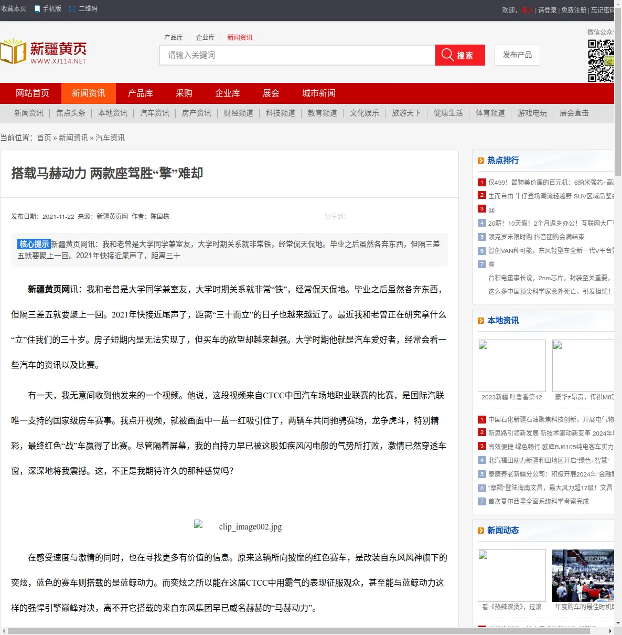The width and height of the screenshot is (622, 635).
Task: Open hot-ranked article 20薪!10天假!
Action: click(x=551, y=223)
